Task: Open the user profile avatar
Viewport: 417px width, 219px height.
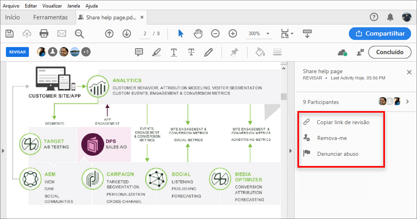Action: point(407,17)
